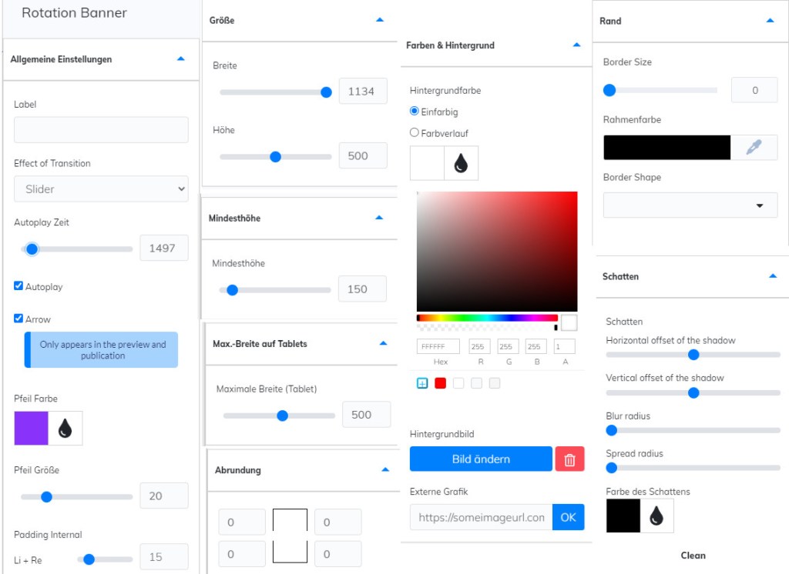Viewport: 789px width, 574px height.
Task: Collapse the Abrundung section arrow
Action: tap(385, 469)
